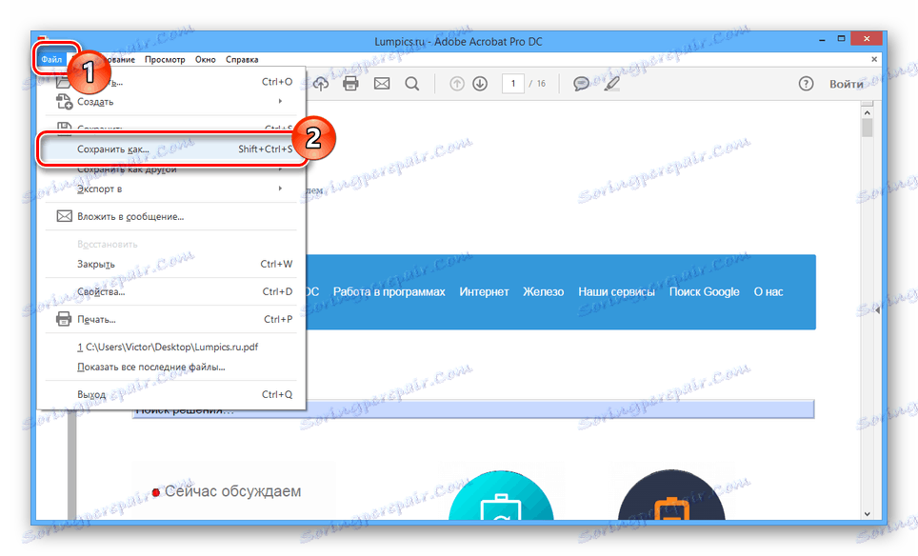Click the printer icon next to Печать
918x556 pixels.
64,317
